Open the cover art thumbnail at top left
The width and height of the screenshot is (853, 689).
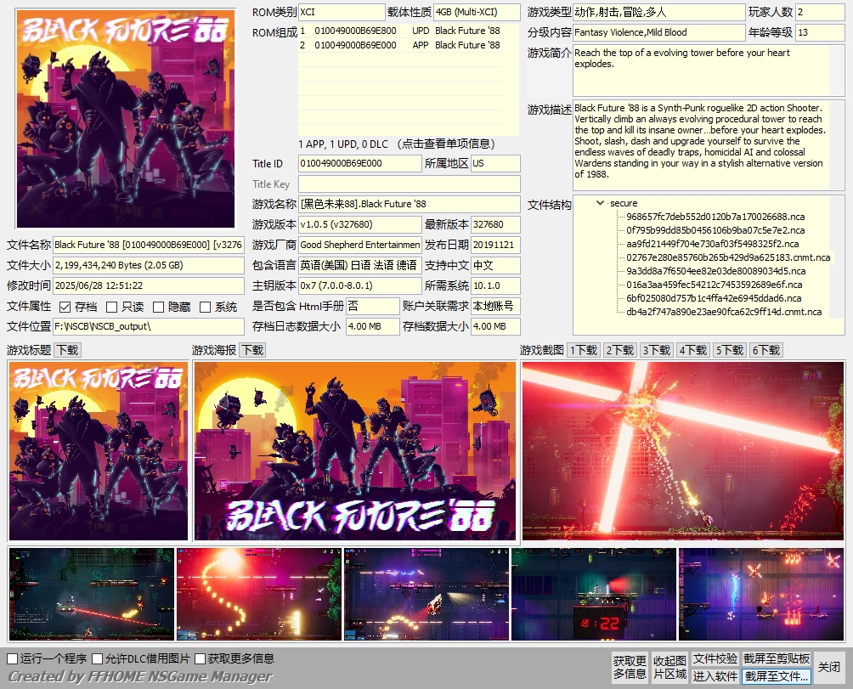pyautogui.click(x=126, y=119)
